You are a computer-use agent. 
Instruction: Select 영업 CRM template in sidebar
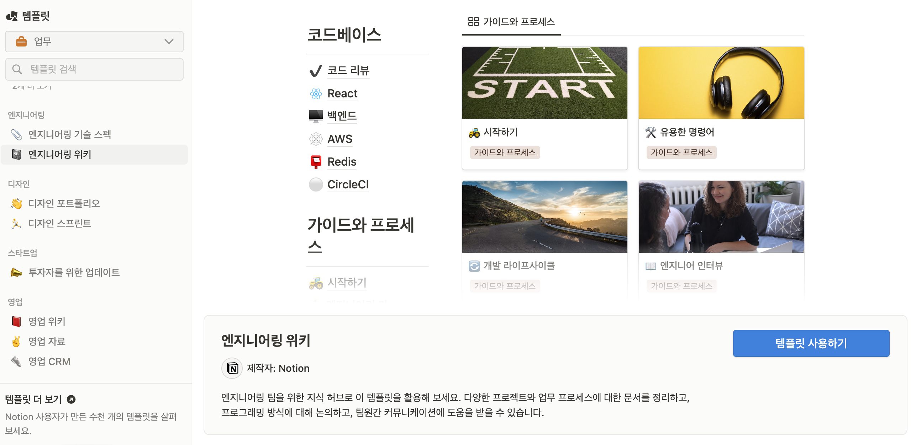pos(49,361)
